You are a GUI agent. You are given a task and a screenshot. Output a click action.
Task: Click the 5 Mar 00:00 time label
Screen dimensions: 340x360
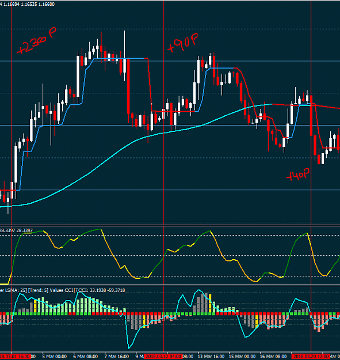tap(54, 357)
